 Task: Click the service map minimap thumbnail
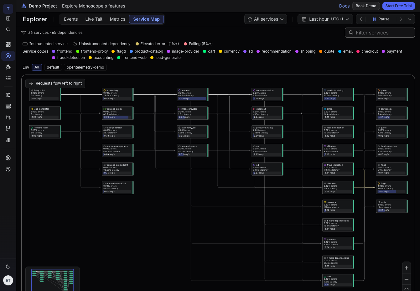tap(53, 279)
